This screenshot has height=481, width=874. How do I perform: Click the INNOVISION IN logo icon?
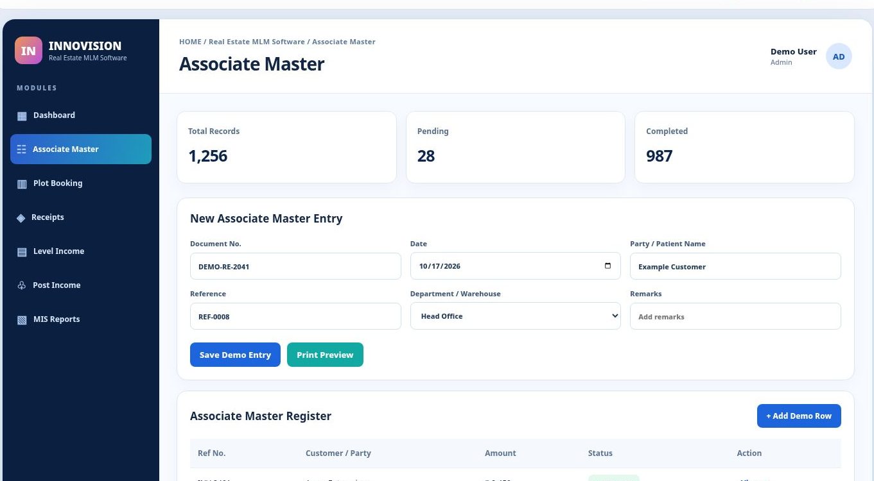point(28,51)
